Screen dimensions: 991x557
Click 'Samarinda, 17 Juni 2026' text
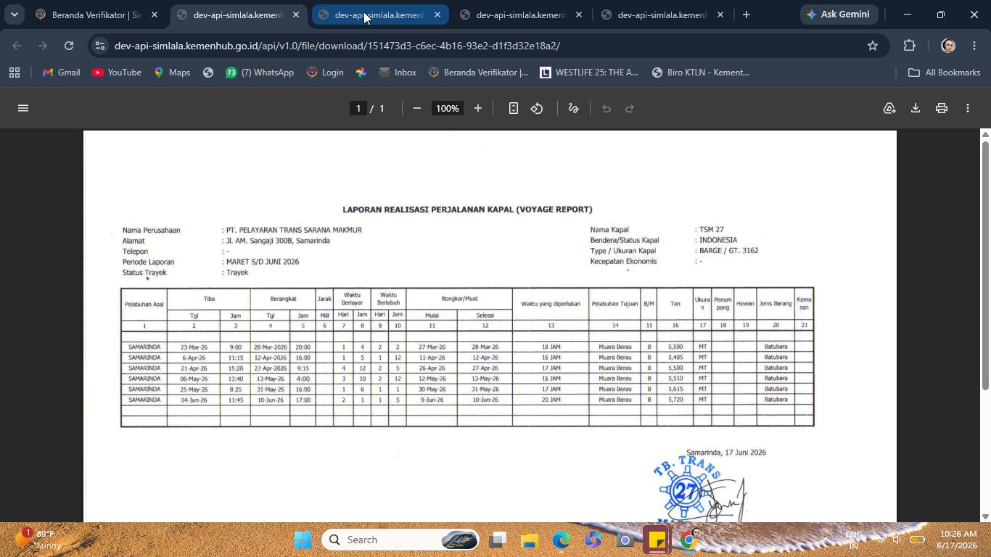point(726,453)
